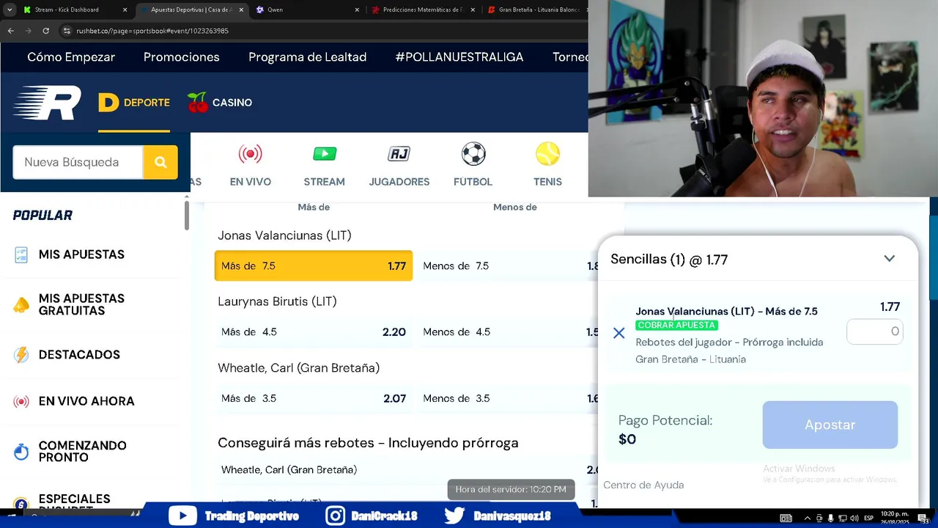Switch to Gran Bretaña - Lituania tab
938x528 pixels.
point(539,10)
